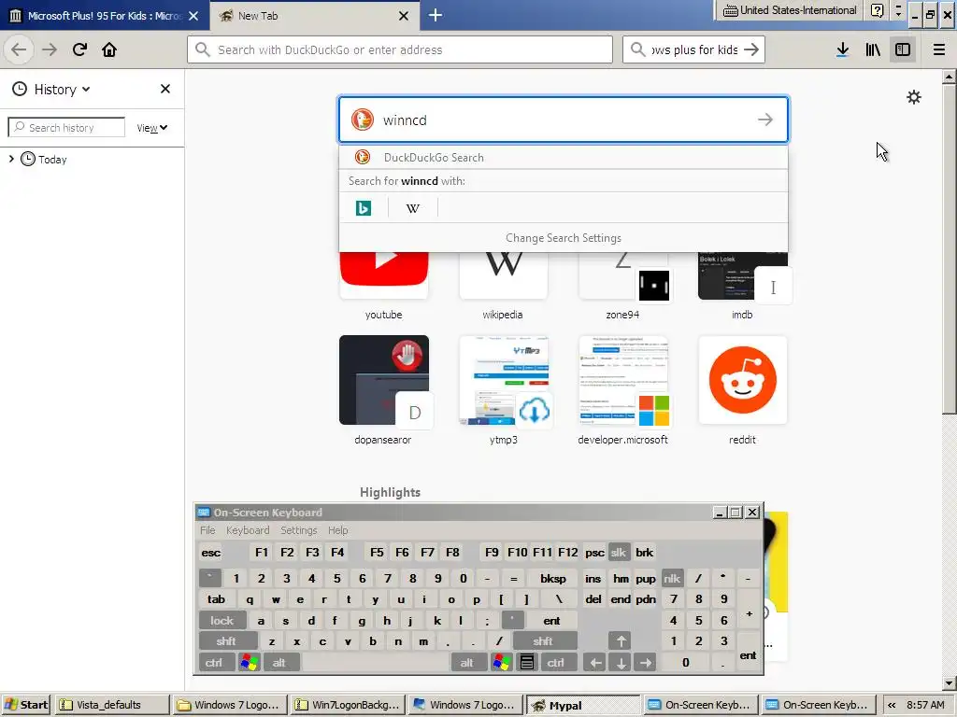This screenshot has width=957, height=717.
Task: Switch to Microsoft Plus! 95 For Kids tab
Action: point(105,15)
